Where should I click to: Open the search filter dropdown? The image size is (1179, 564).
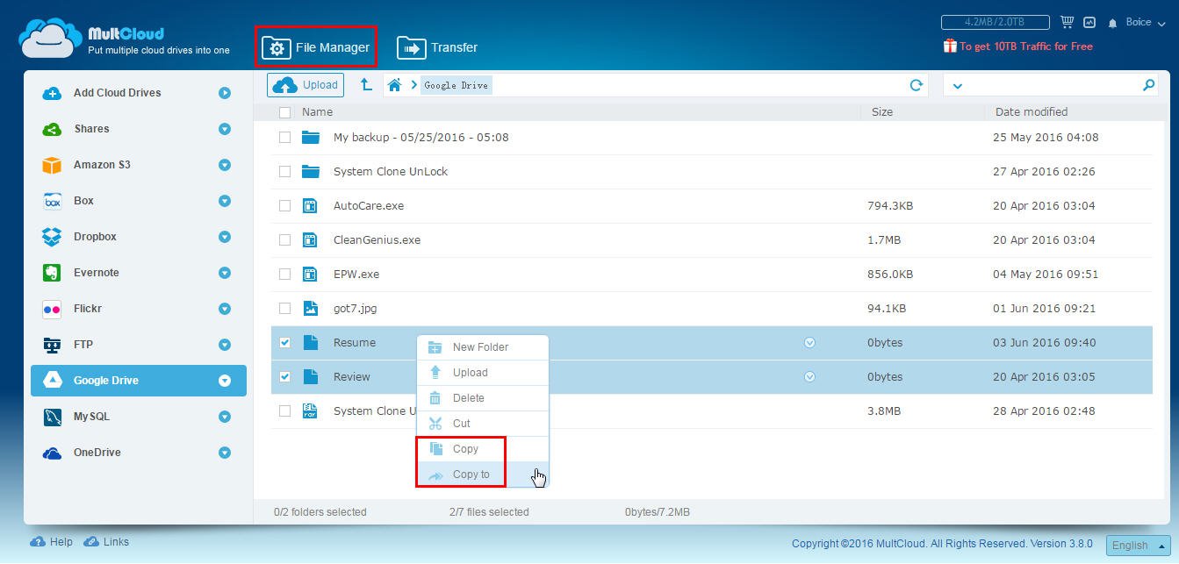[957, 86]
